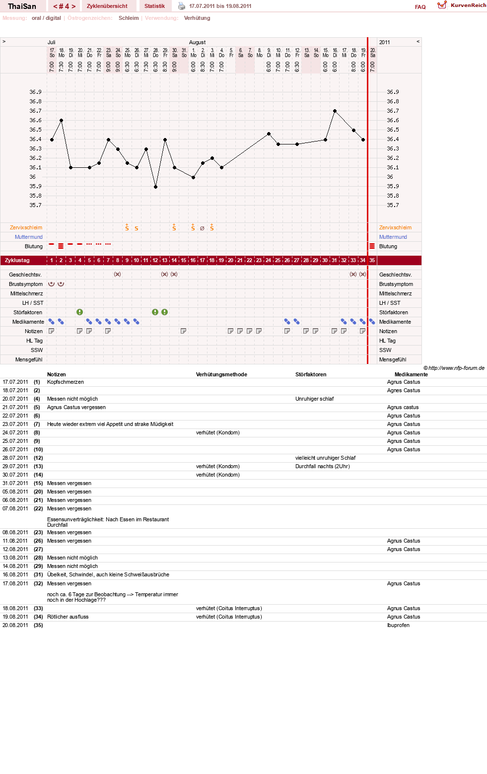Viewport: 487px width, 774px height.
Task: Click the medication pill icon on day 35
Action: pyautogui.click(x=372, y=322)
